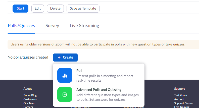Choose Advanced Polls and Quizzing option
Viewport: 199px width, 108px height.
point(99,90)
